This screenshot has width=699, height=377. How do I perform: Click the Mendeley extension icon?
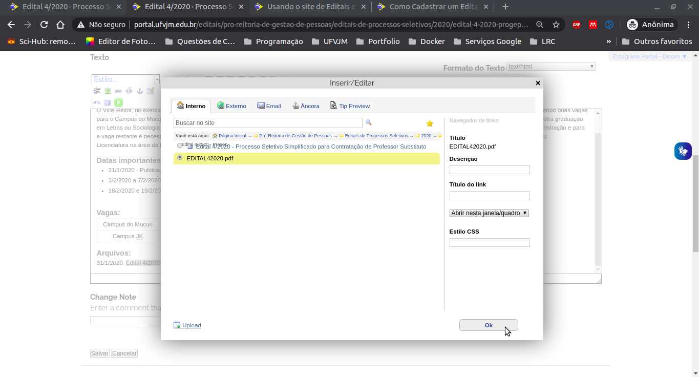[x=592, y=25]
